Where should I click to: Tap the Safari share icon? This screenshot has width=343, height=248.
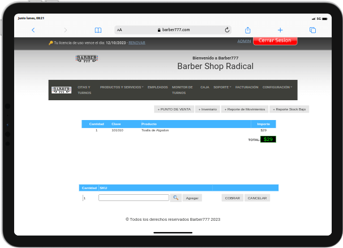[x=247, y=30]
